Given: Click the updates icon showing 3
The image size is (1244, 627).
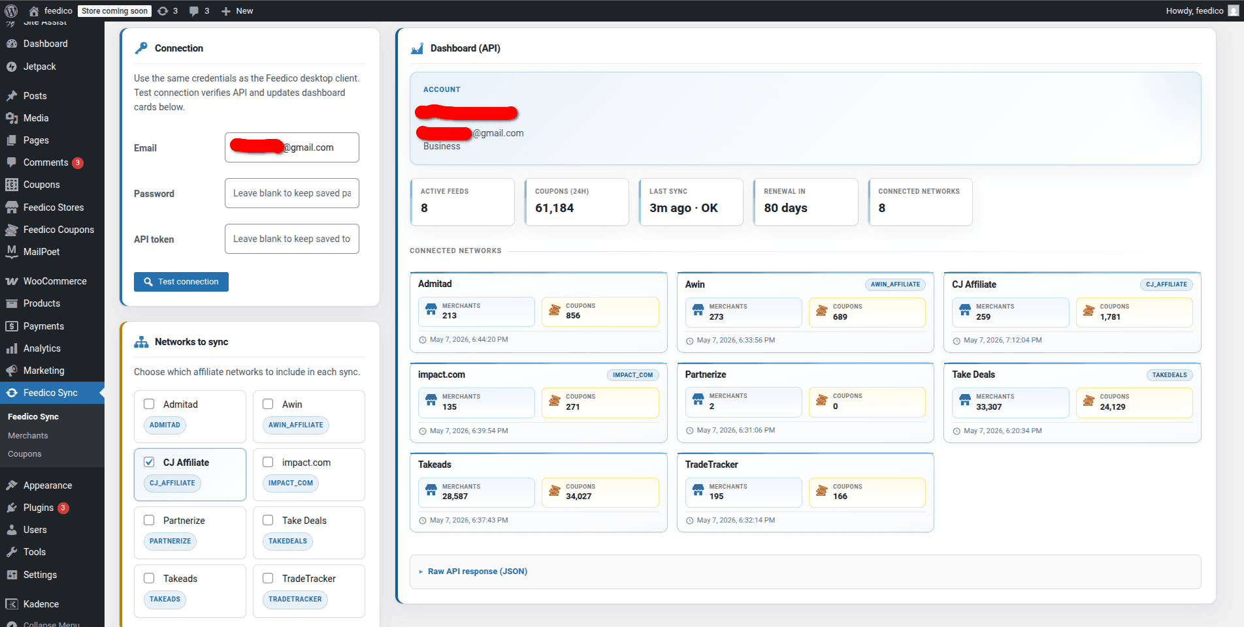Looking at the screenshot, I should pyautogui.click(x=163, y=11).
